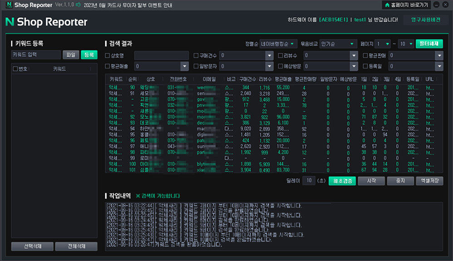Tick the 리뷰수 filter checkbox
Viewport: 453px width, 261px height.
coord(280,55)
